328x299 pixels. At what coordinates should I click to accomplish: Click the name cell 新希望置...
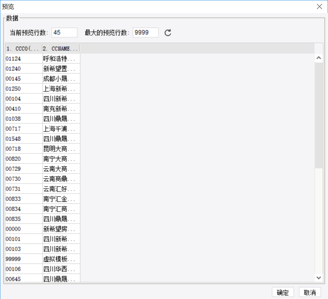(x=61, y=69)
